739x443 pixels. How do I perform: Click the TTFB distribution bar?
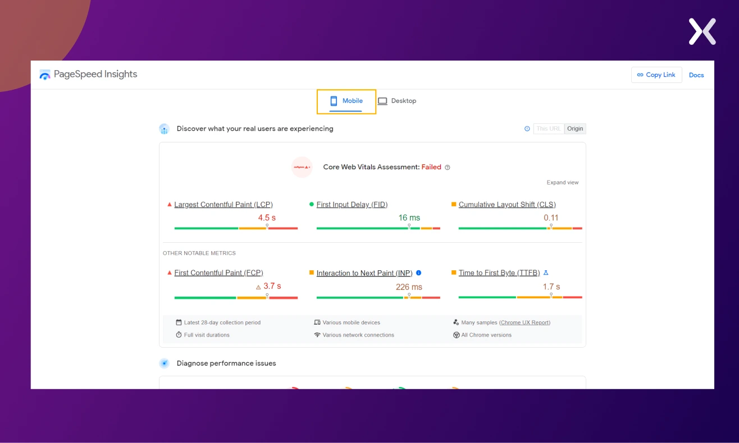(520, 297)
